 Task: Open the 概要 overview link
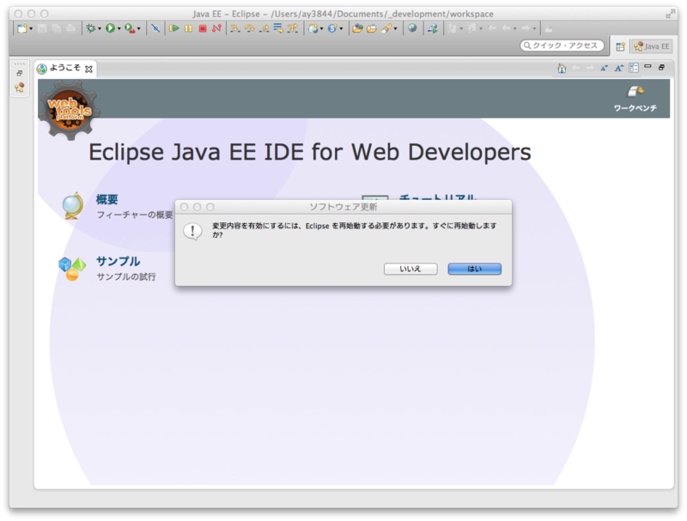pos(106,200)
